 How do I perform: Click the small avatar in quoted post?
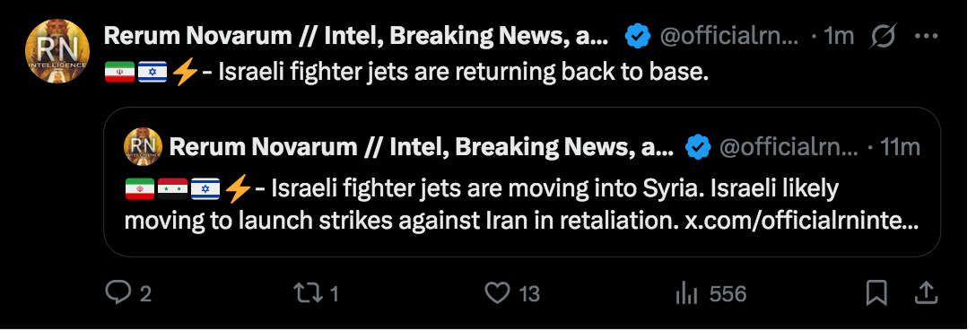click(144, 147)
